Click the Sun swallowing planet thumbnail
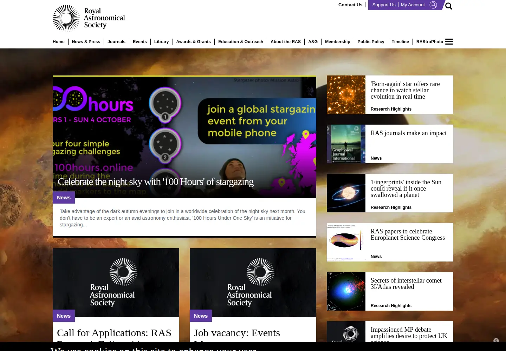The image size is (506, 351). (x=346, y=193)
